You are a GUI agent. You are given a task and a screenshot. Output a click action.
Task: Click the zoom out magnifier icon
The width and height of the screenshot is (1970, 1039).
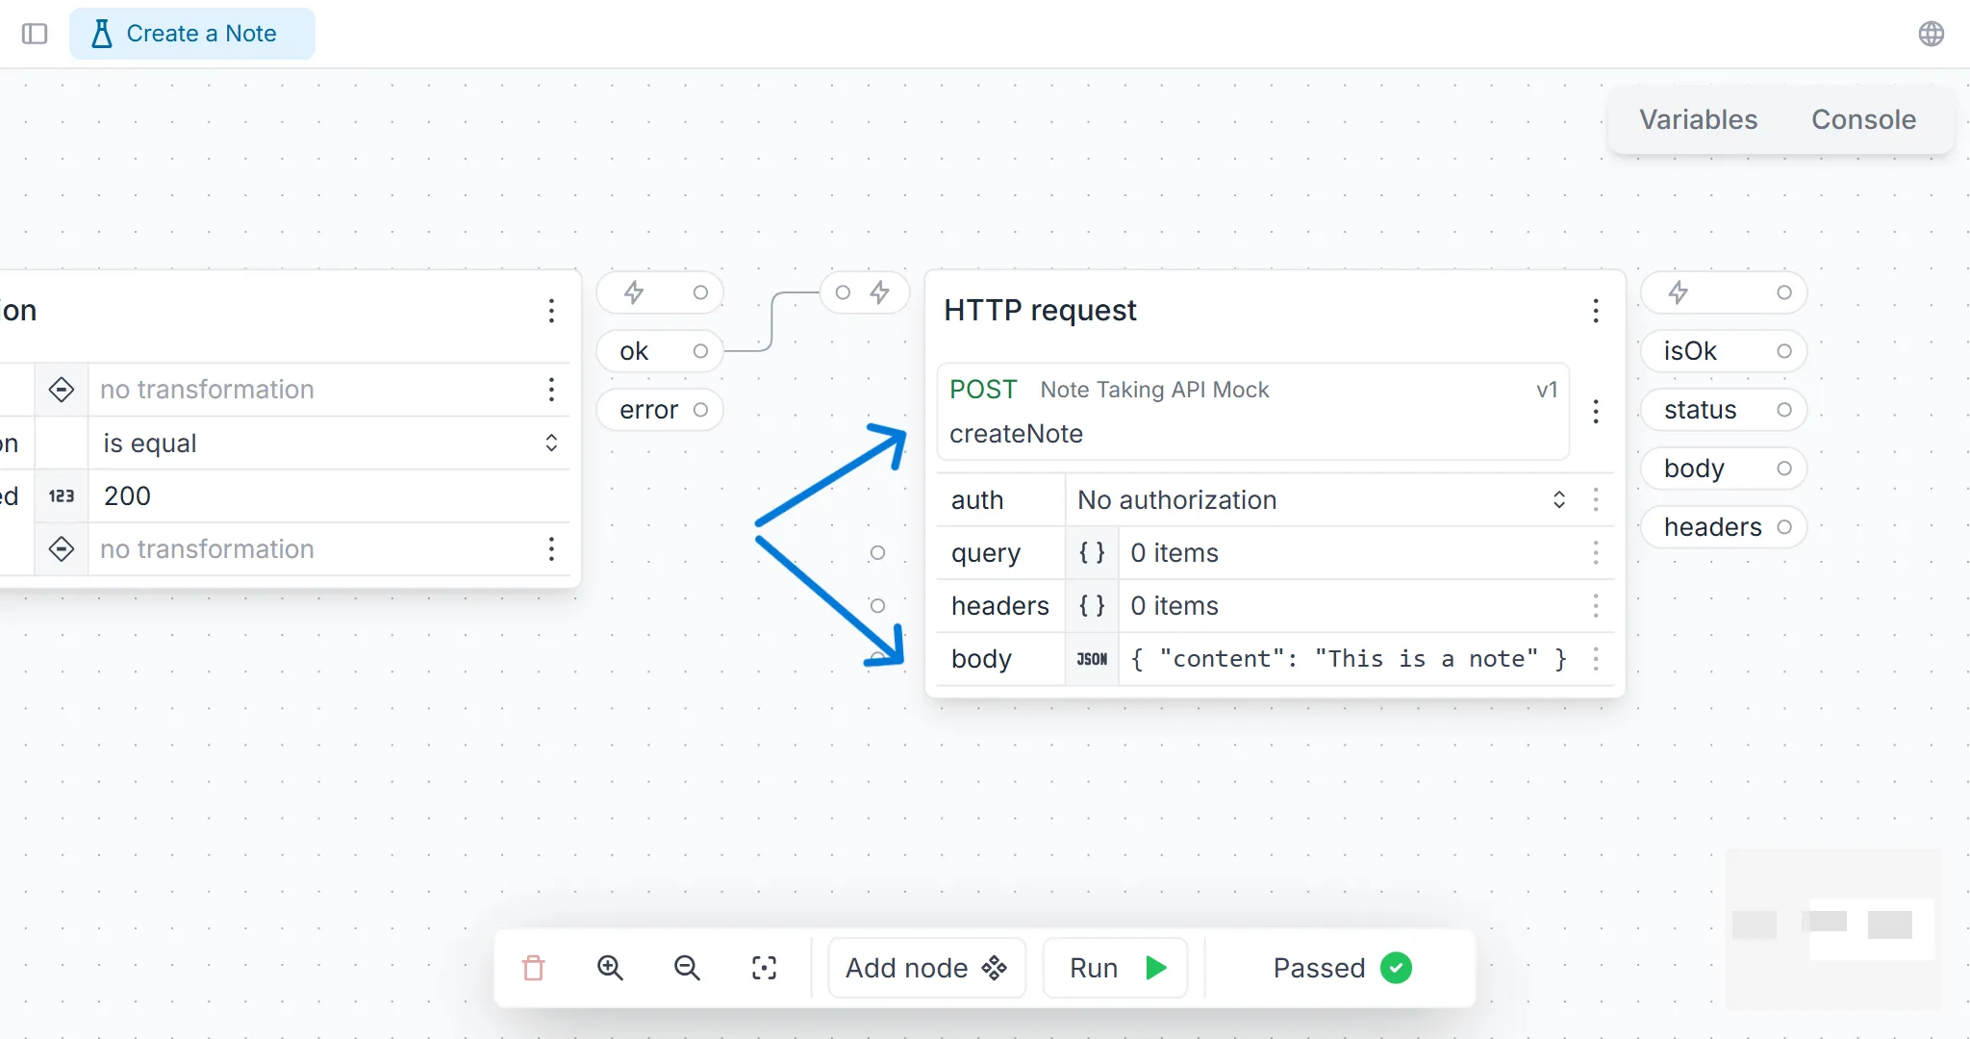point(687,967)
